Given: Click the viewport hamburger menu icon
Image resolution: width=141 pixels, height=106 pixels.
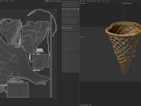Looking at the screenshot, I should click(81, 1).
